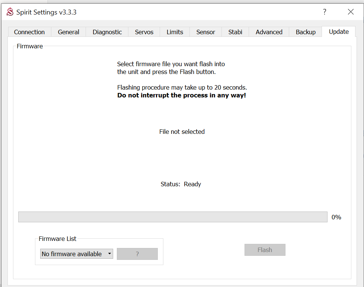Click the 0% progress label
This screenshot has height=287, width=364.
(336, 217)
